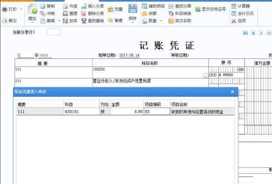
Task: Click the 金额 6.90 cell
Action: coord(127,112)
